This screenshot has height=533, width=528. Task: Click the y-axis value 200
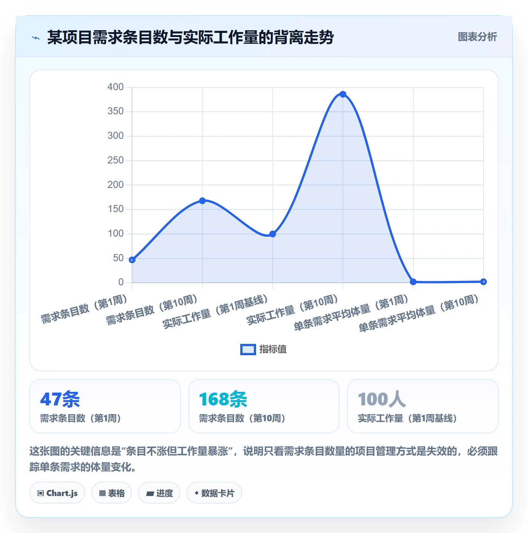coord(115,185)
